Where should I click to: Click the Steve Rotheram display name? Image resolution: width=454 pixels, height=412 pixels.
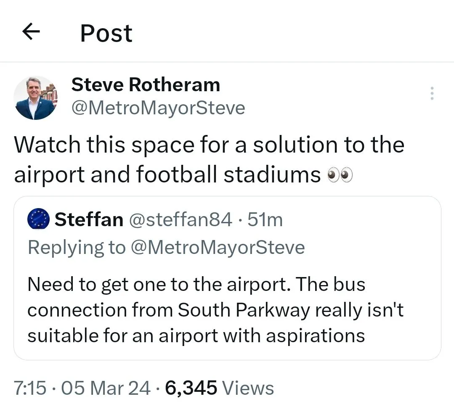click(x=146, y=85)
